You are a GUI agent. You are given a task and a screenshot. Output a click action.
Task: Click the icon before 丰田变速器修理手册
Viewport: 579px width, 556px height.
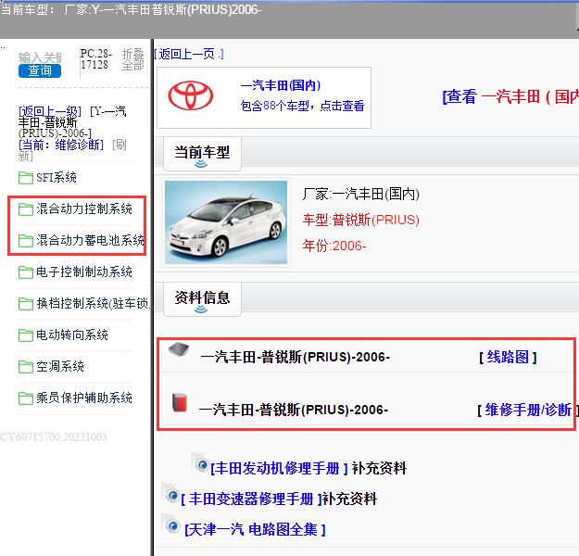[x=171, y=494]
